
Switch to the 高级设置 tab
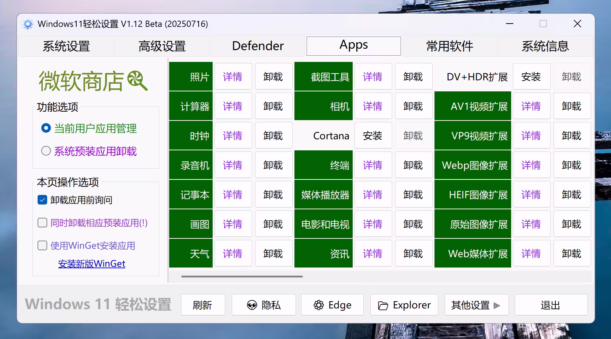[162, 46]
